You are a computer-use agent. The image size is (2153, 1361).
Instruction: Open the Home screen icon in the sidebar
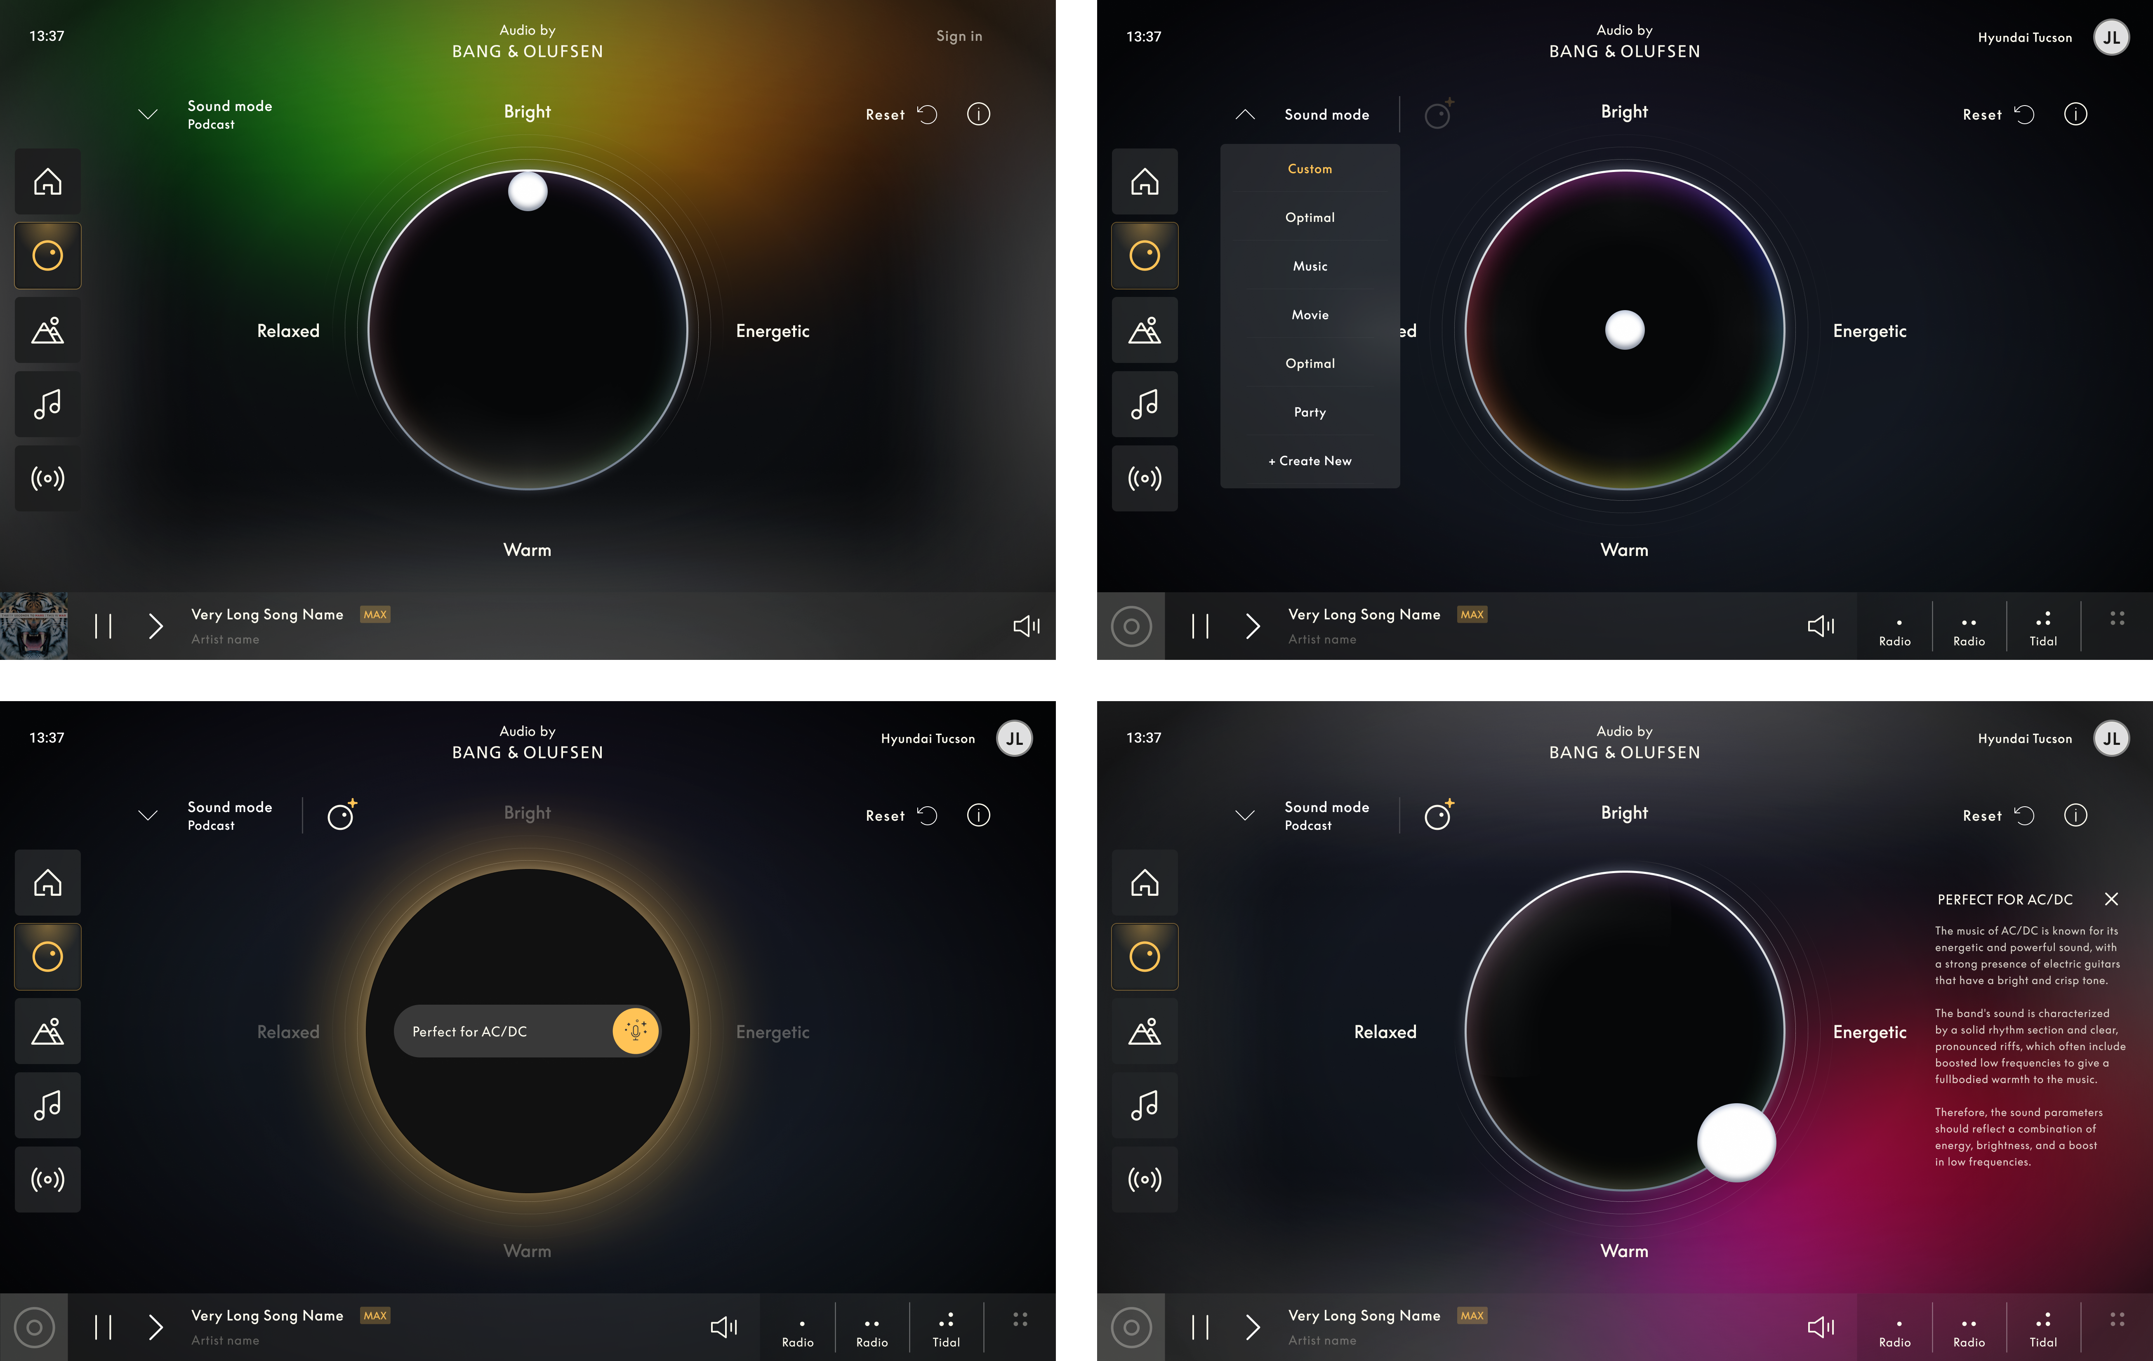coord(47,181)
